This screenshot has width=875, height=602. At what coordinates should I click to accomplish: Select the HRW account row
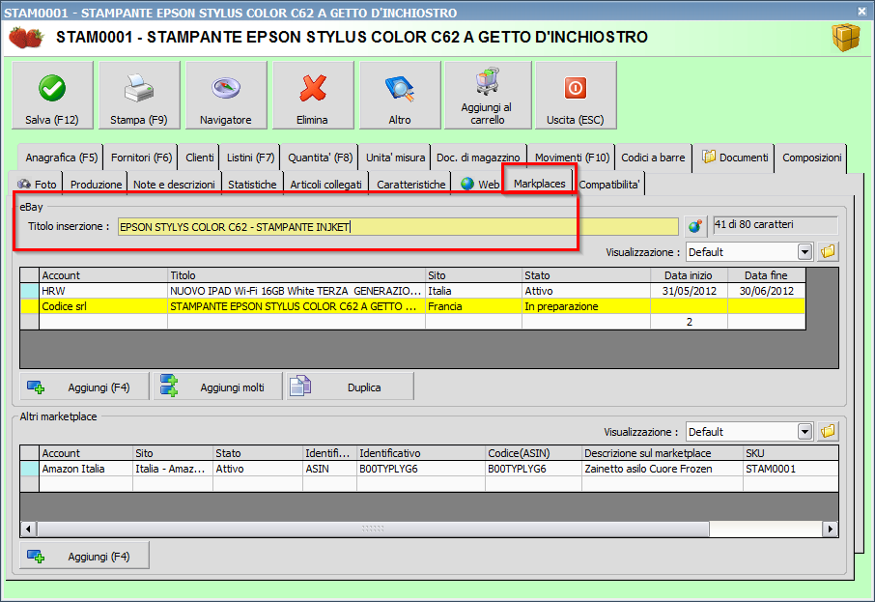point(412,291)
